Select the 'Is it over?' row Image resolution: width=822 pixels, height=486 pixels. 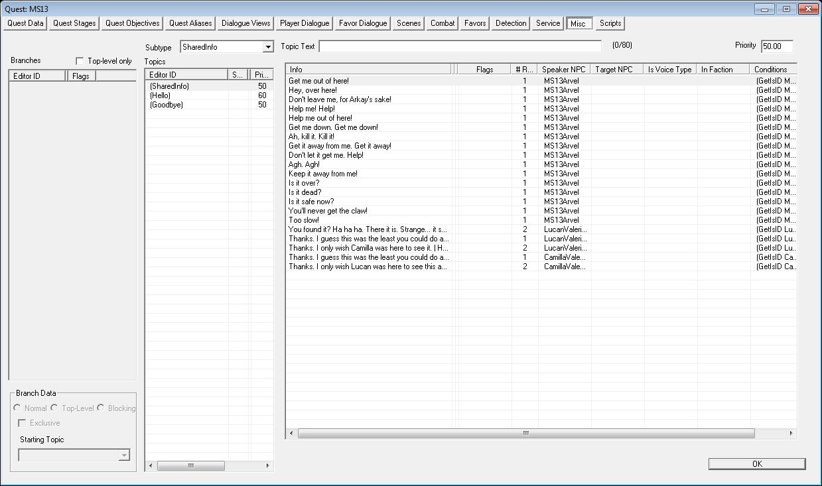[x=541, y=183]
